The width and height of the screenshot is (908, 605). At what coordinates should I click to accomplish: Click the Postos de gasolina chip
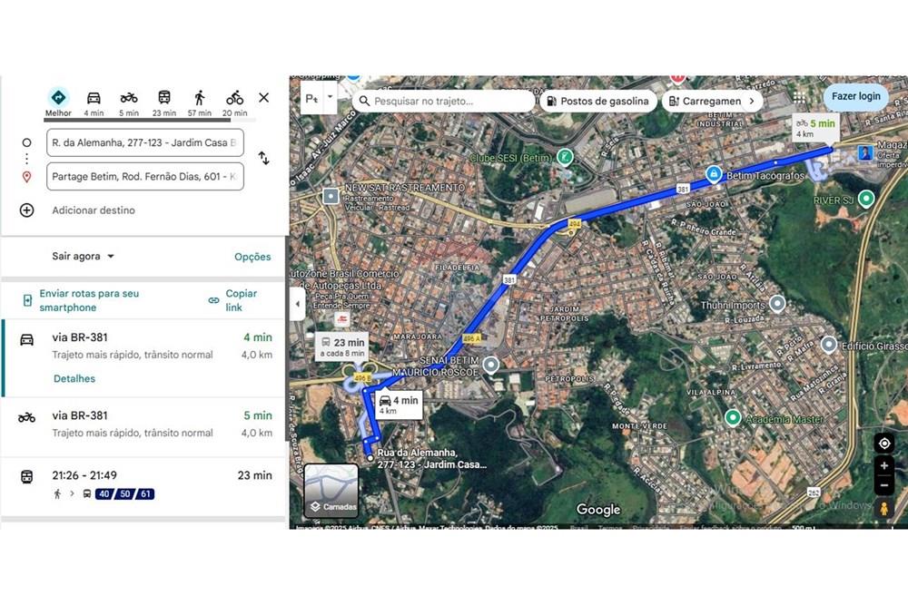[x=598, y=101]
